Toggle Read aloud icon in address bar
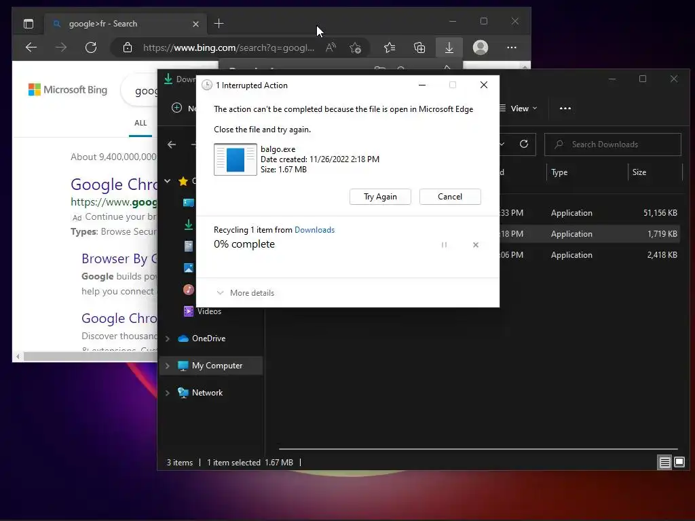Viewport: 695px width, 521px height. [x=331, y=47]
